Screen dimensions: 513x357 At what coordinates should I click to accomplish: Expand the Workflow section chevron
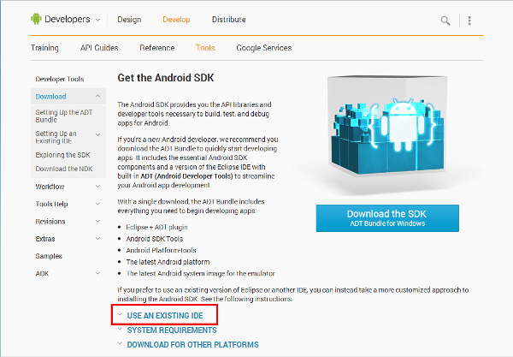97,187
